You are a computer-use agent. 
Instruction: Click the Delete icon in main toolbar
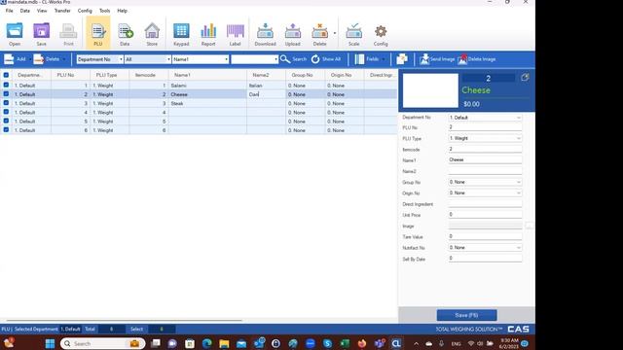click(319, 34)
